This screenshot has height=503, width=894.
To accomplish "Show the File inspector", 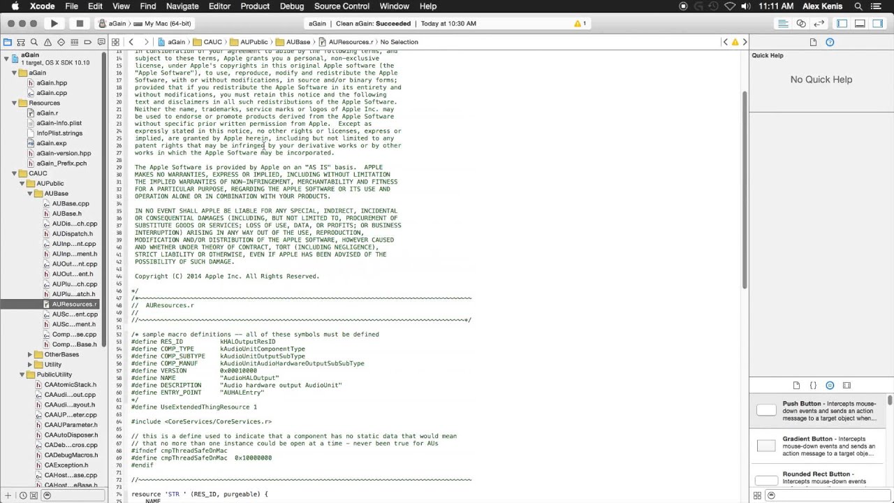I will click(x=813, y=42).
